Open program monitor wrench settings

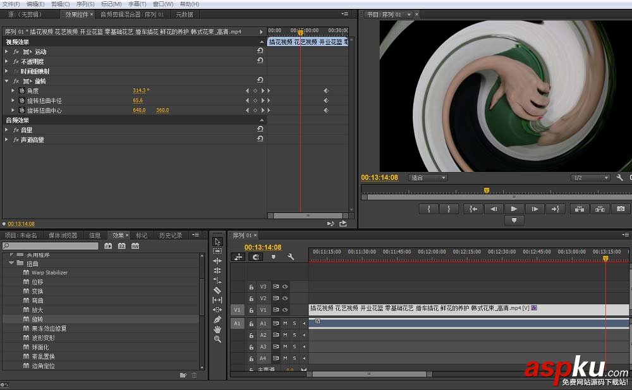click(x=620, y=178)
